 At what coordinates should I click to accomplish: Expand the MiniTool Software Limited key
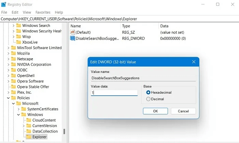tap(9, 48)
